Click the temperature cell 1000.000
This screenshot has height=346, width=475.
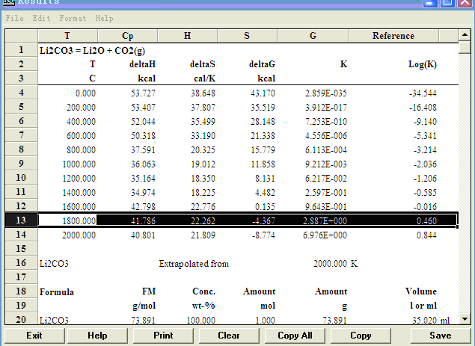tap(79, 164)
